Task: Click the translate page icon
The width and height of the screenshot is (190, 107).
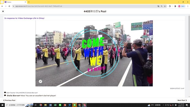Action: click(x=158, y=6)
